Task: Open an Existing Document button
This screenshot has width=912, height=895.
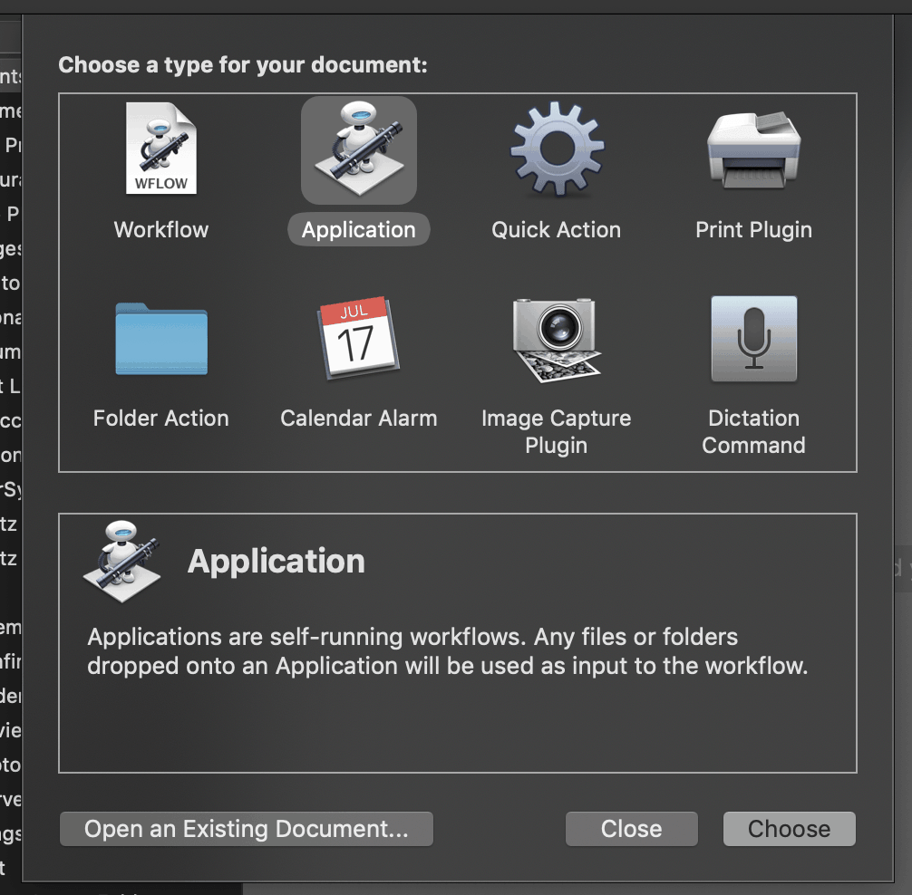Action: click(247, 829)
